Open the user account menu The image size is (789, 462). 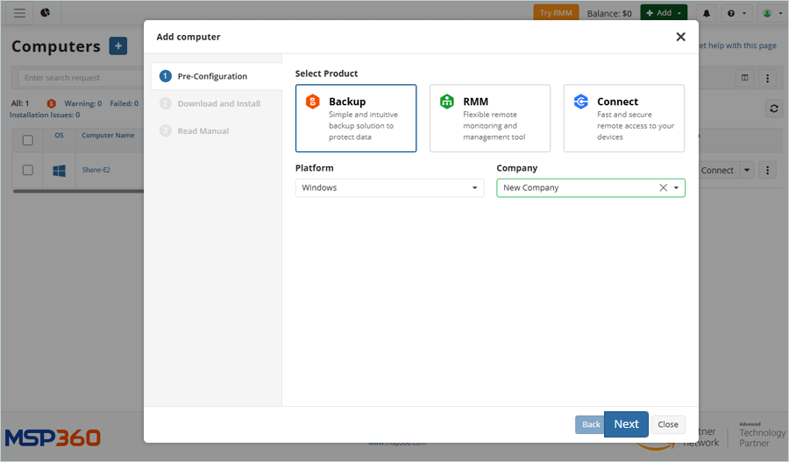tap(770, 13)
